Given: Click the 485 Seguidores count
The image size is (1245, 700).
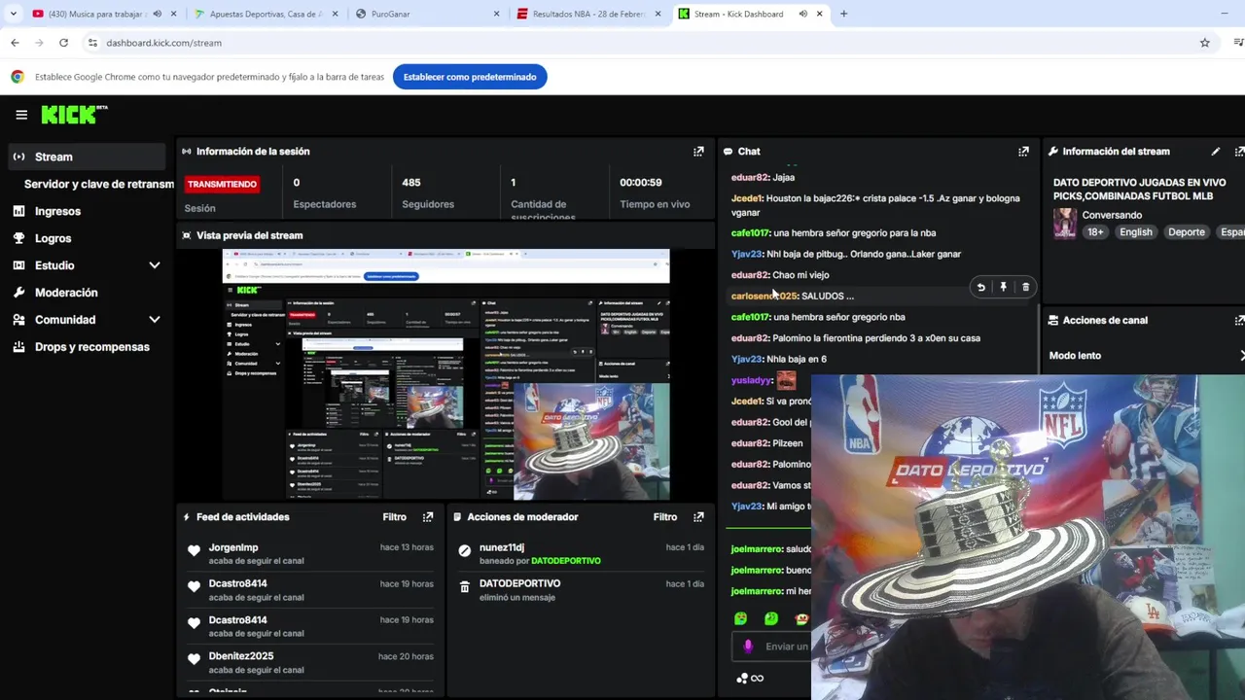Looking at the screenshot, I should [x=411, y=183].
